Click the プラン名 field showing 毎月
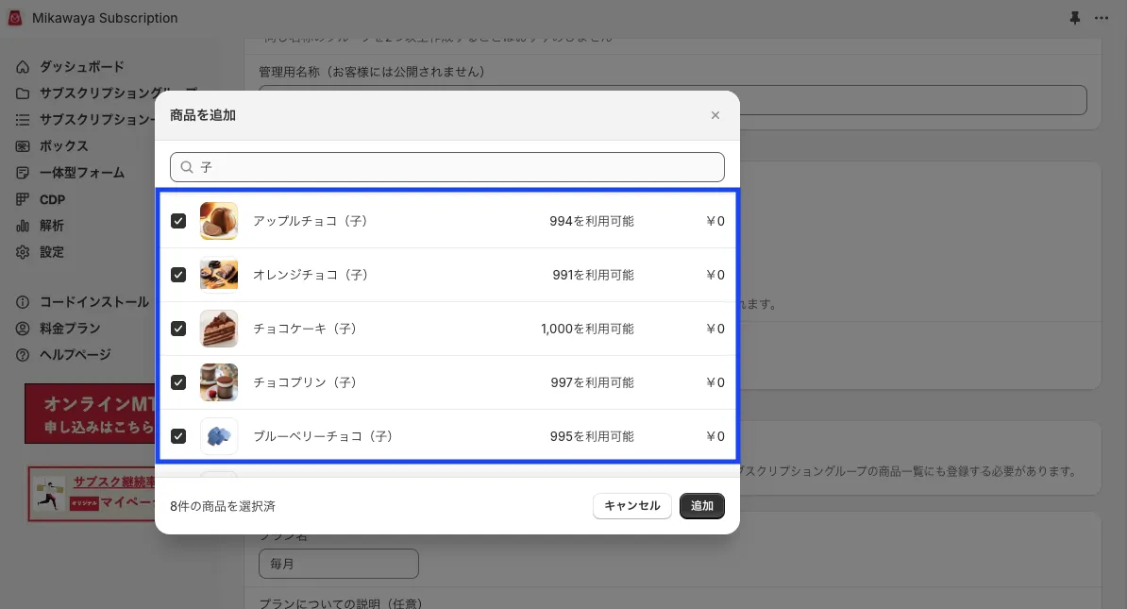The image size is (1127, 609). pos(339,564)
